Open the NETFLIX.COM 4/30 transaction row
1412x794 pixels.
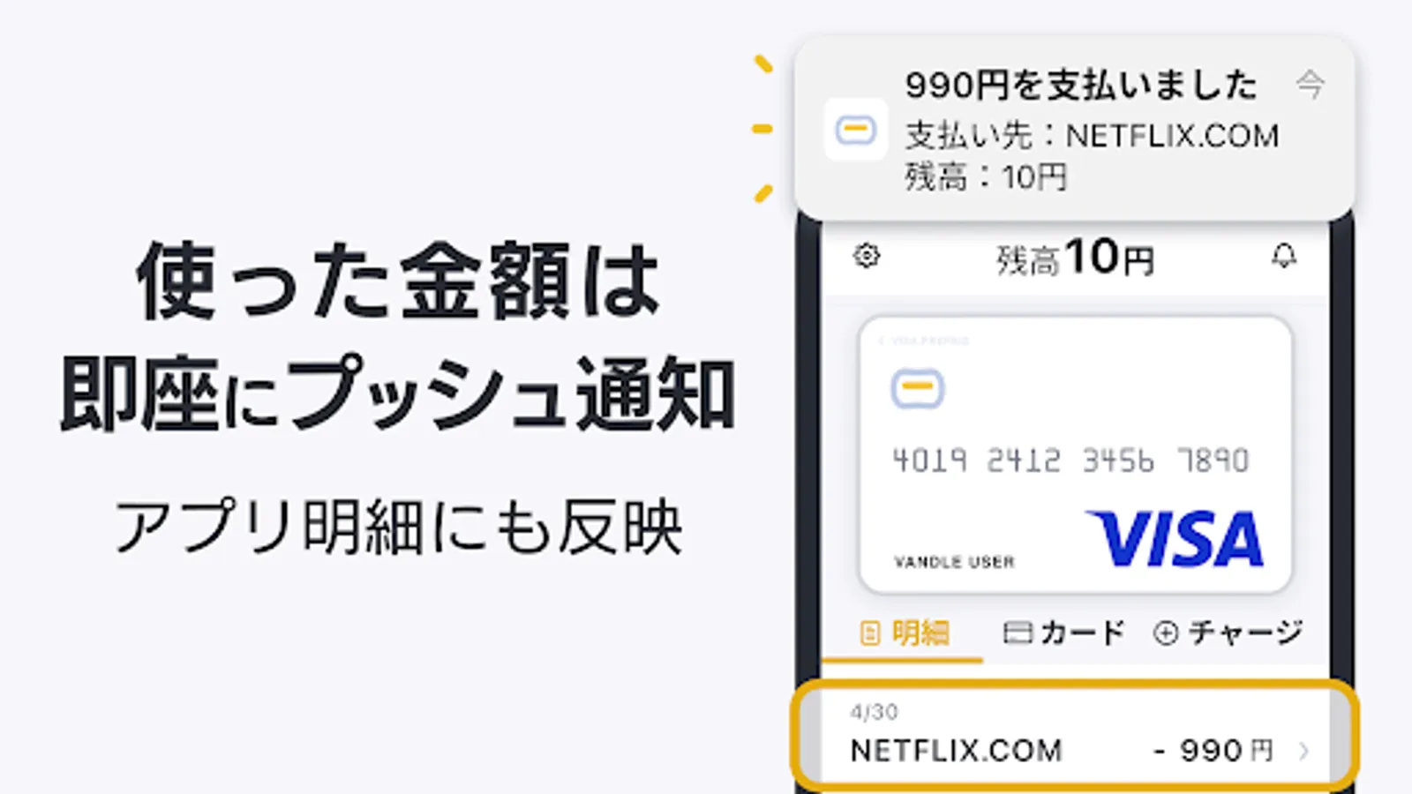click(x=1075, y=734)
